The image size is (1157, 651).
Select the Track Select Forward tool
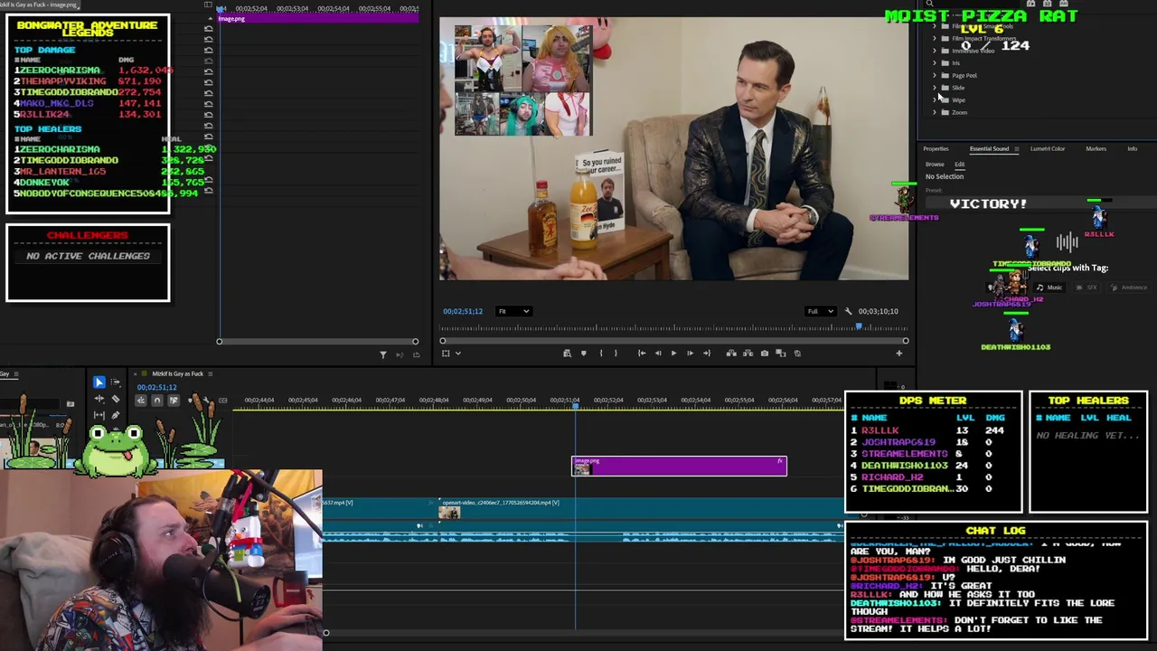point(115,382)
